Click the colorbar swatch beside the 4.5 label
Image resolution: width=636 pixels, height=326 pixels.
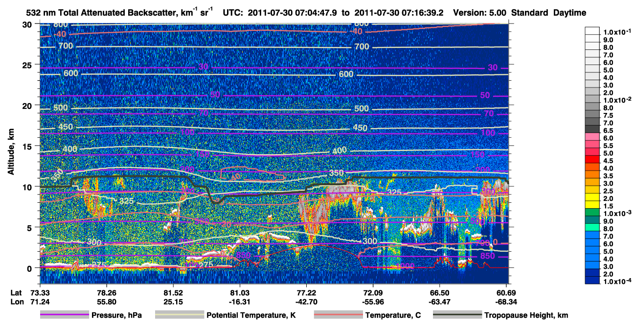(592, 160)
